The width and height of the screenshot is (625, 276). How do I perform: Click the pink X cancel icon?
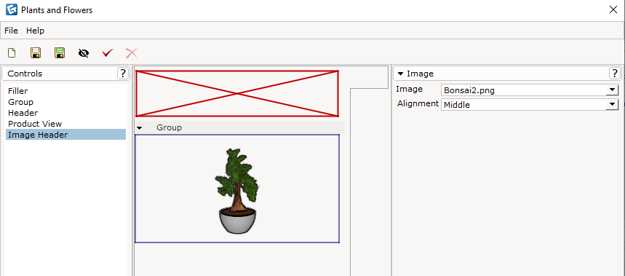[132, 53]
